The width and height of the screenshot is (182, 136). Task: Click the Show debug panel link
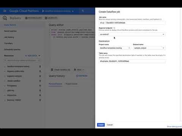pos(174,127)
